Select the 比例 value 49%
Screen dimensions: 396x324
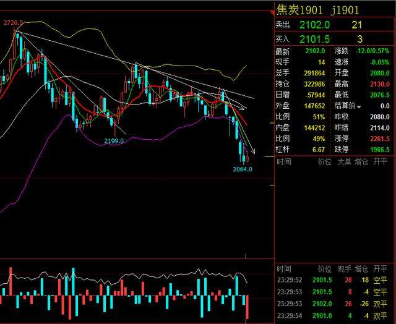319,139
